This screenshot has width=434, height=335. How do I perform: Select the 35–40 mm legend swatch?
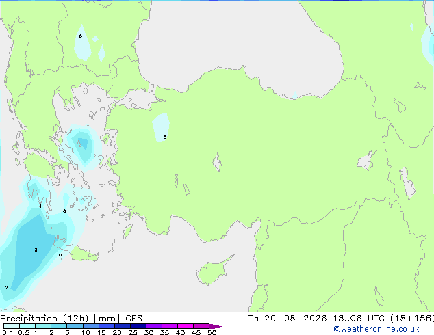(169, 326)
